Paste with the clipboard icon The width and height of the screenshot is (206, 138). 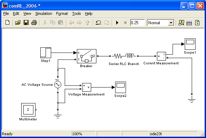click(61, 23)
